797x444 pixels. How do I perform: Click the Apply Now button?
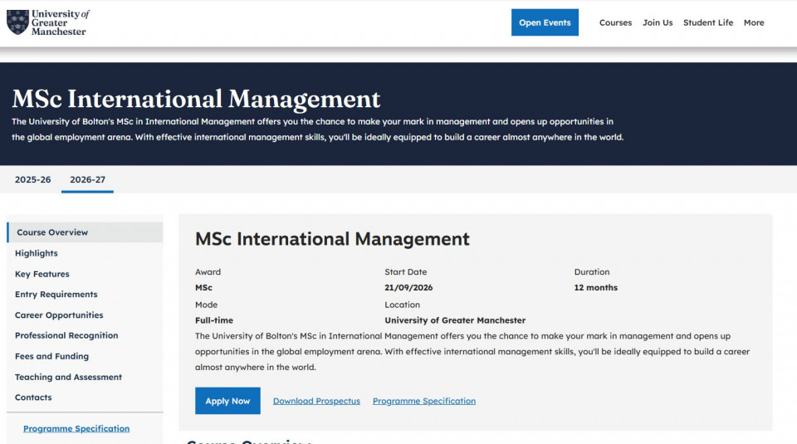[x=227, y=401]
